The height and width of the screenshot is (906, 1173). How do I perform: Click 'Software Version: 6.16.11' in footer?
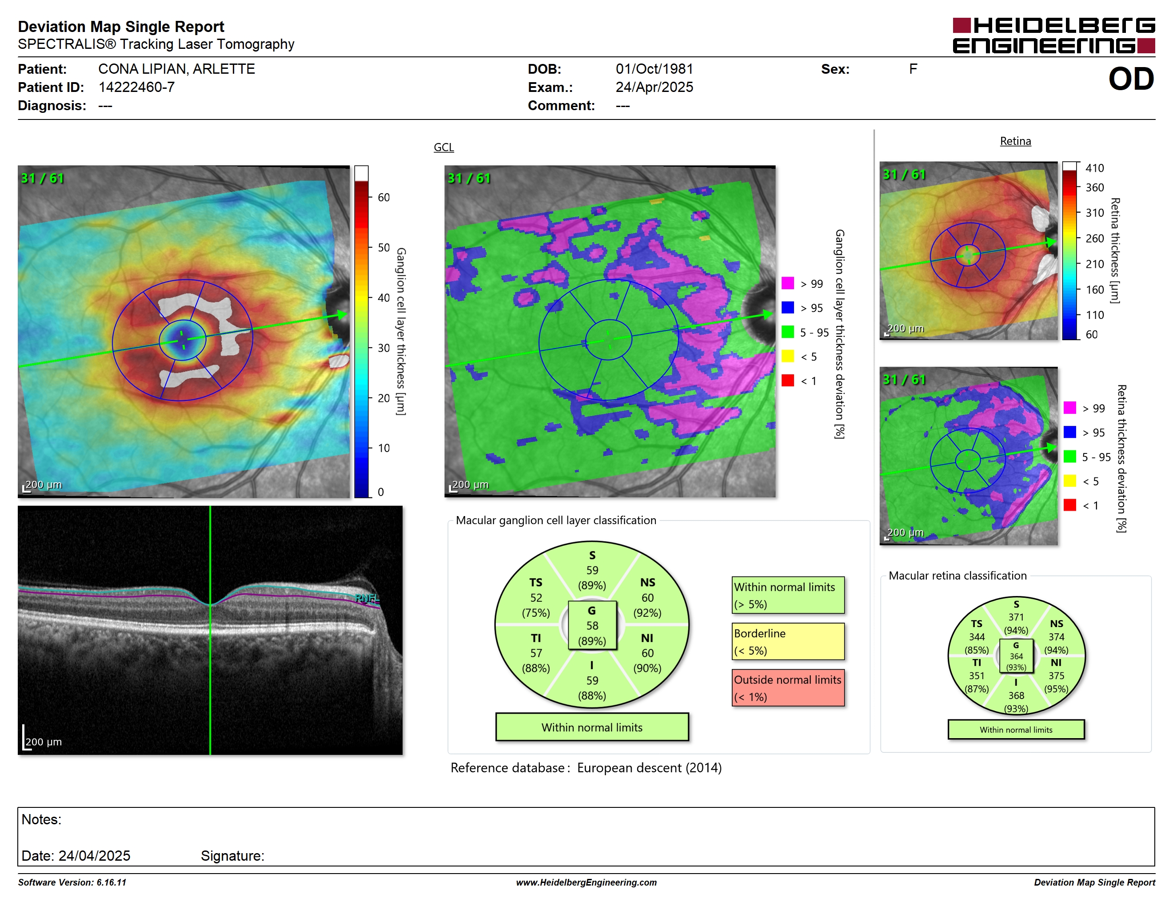(72, 882)
